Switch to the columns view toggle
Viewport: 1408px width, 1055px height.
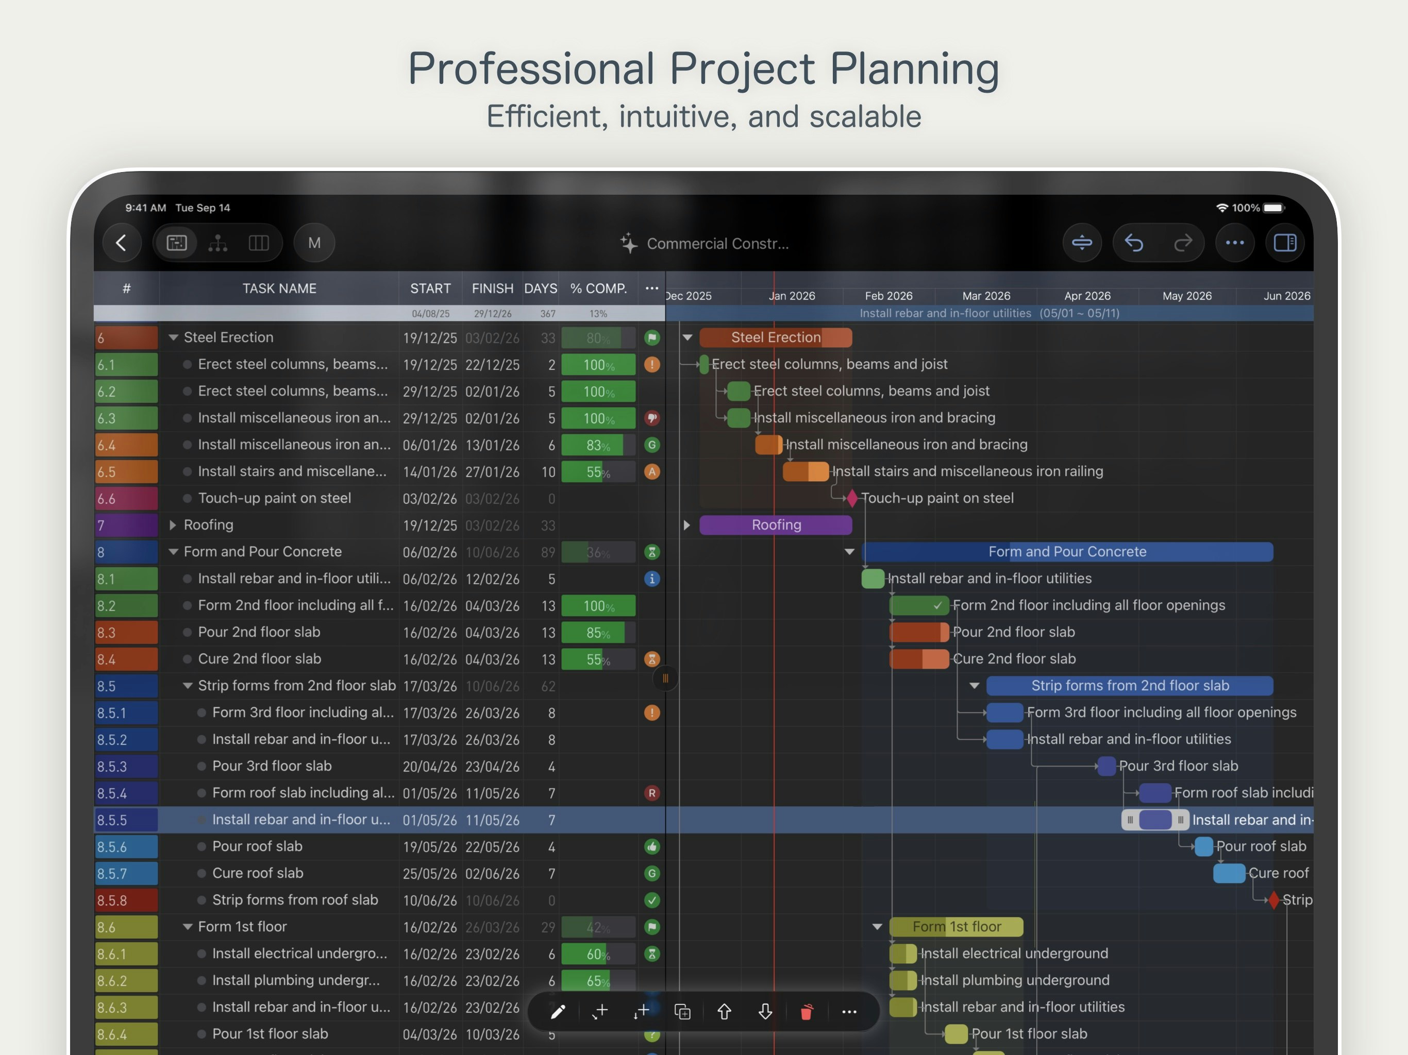point(258,243)
